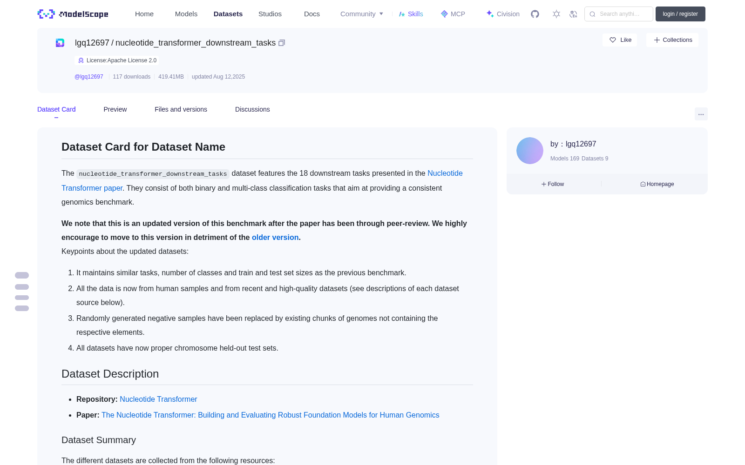This screenshot has width=745, height=465.
Task: Open the Models navigation item
Action: click(186, 14)
